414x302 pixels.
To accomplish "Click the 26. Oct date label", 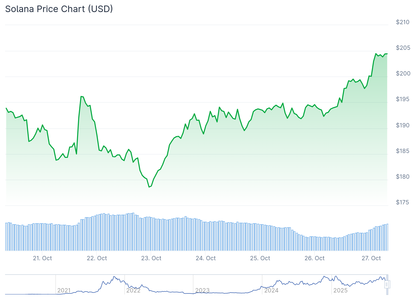I will click(x=315, y=258).
